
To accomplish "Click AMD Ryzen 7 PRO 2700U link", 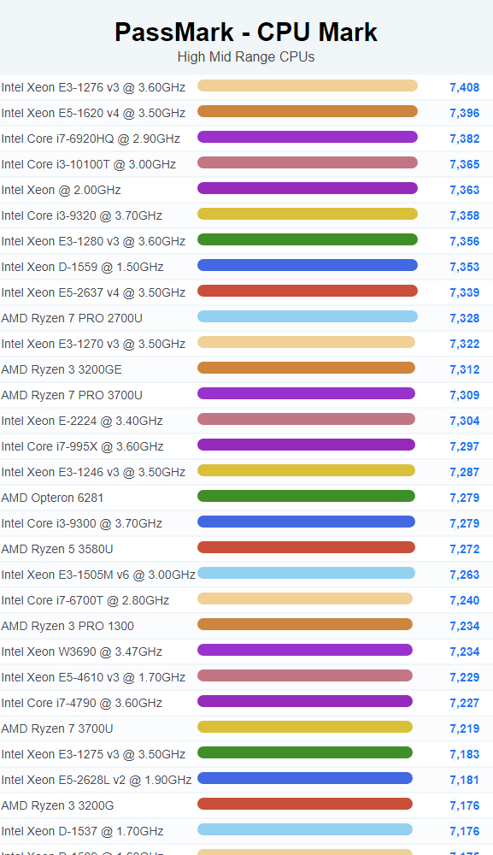I will [72, 318].
